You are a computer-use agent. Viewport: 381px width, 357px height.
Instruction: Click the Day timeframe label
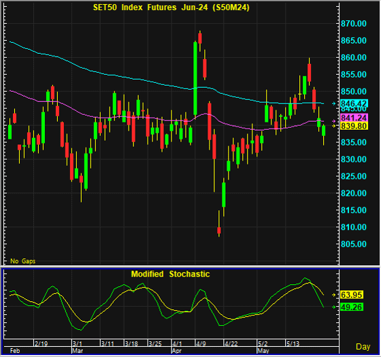tap(363, 347)
